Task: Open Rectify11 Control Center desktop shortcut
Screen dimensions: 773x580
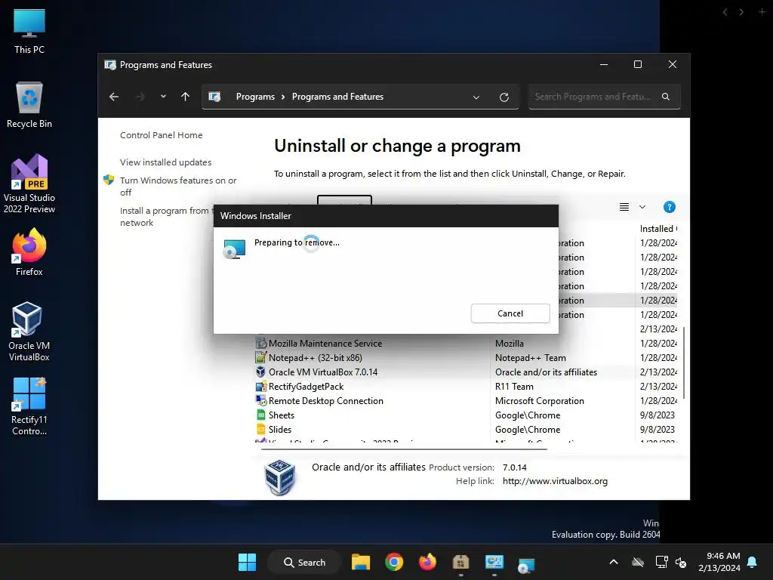Action: coord(29,406)
